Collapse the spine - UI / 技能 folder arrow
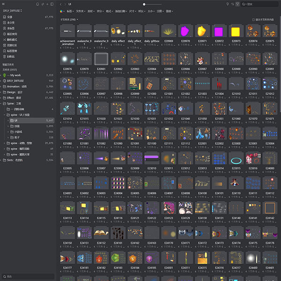The height and width of the screenshot is (281, 281). (x=5, y=115)
